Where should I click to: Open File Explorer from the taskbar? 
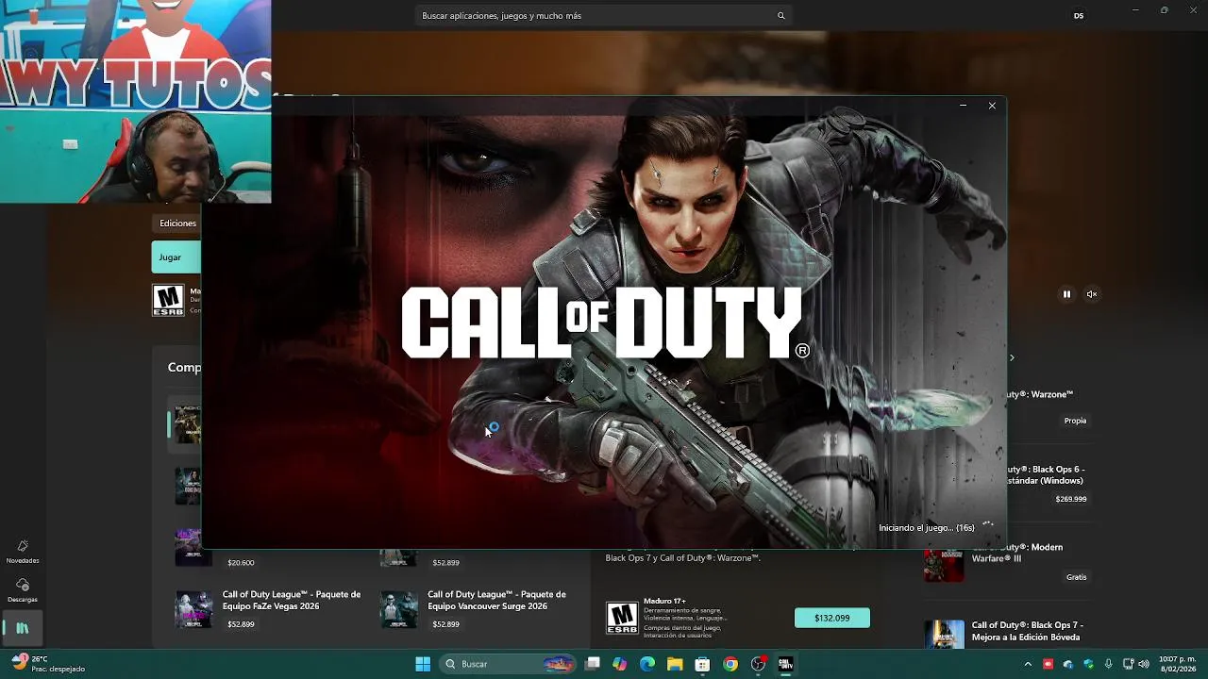pyautogui.click(x=675, y=664)
